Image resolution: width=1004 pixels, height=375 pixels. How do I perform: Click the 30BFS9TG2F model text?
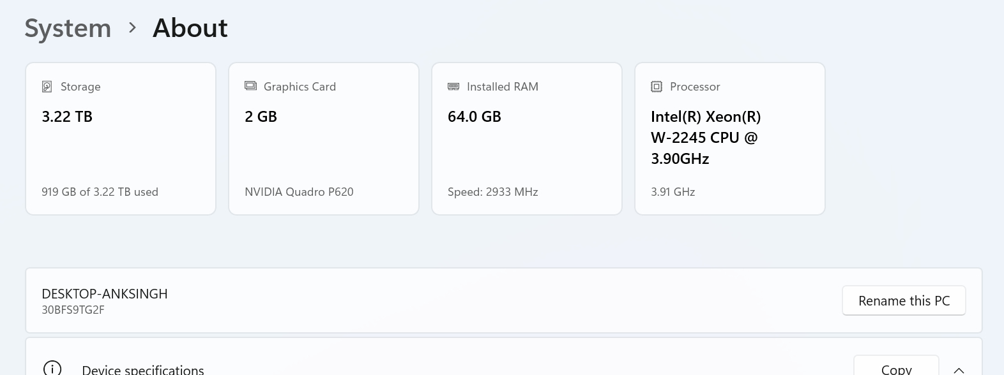click(x=73, y=310)
